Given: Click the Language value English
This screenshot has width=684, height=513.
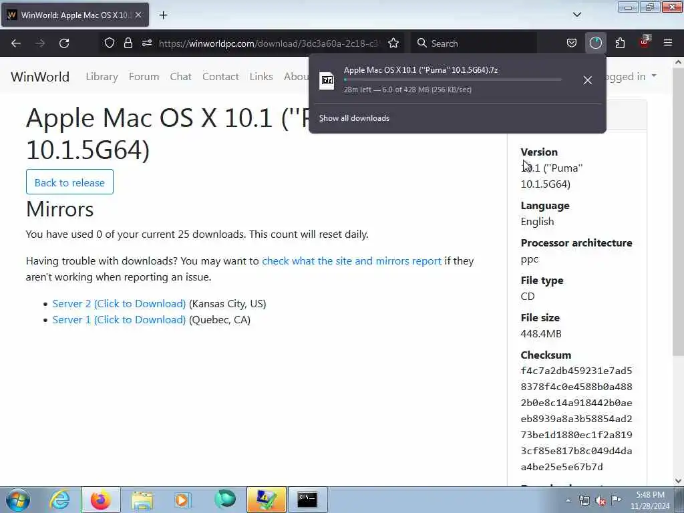Looking at the screenshot, I should click(538, 222).
